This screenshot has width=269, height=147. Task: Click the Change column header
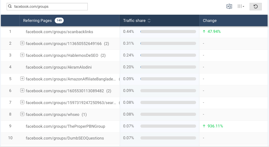click(x=210, y=21)
